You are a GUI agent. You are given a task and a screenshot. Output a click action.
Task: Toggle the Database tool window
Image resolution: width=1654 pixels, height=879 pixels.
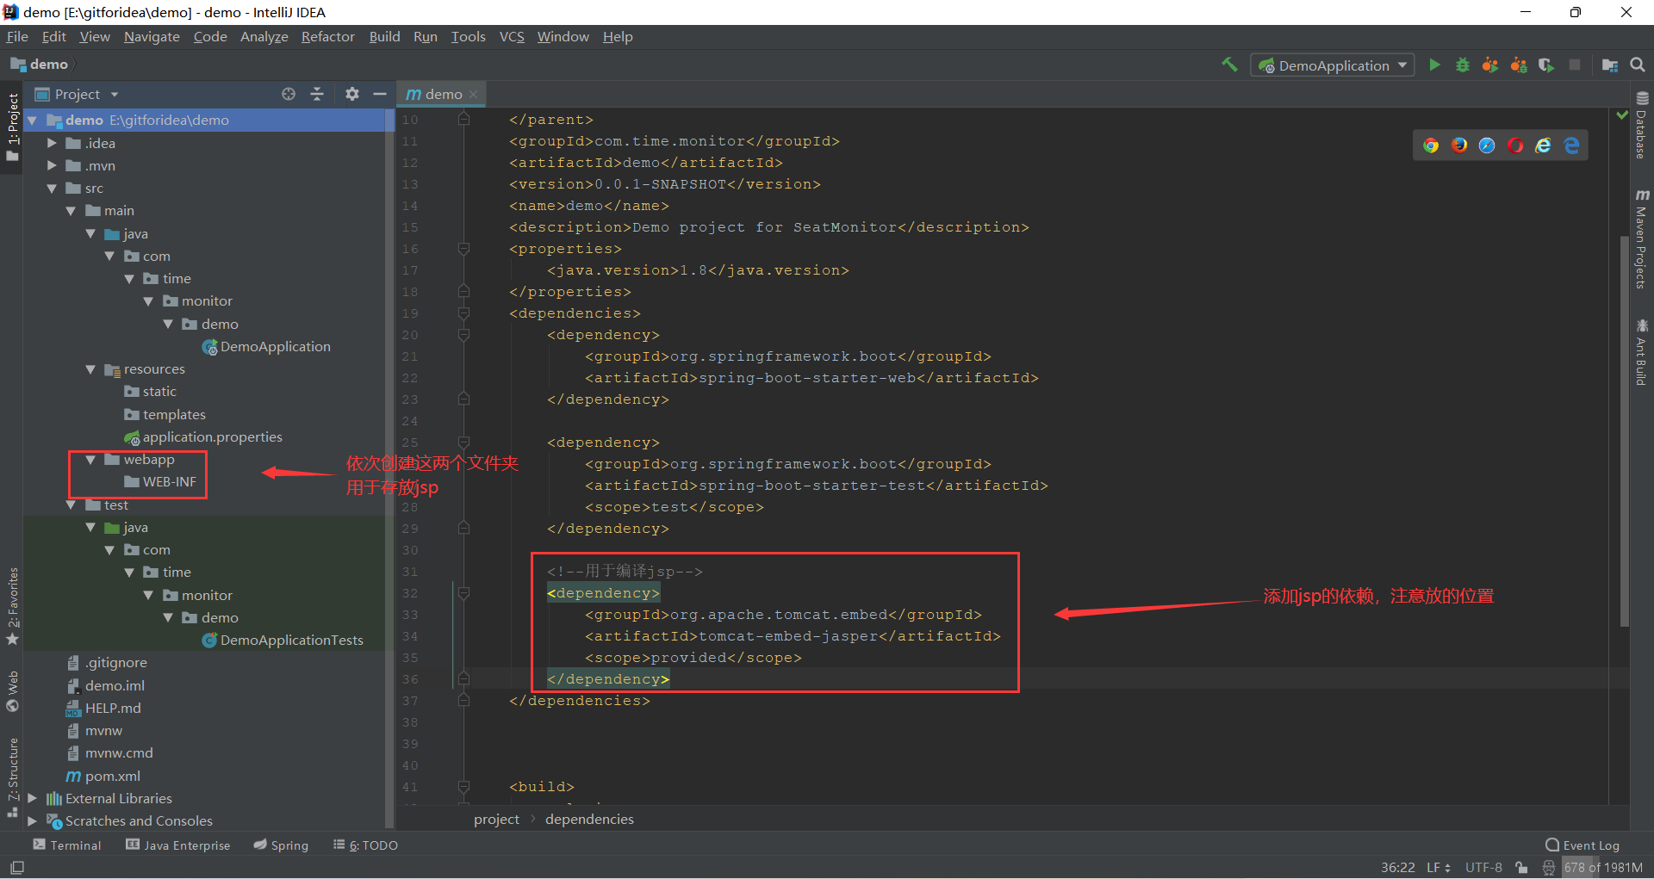pyautogui.click(x=1642, y=126)
